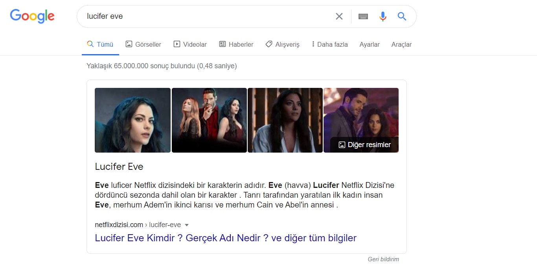Screen dimensions: 537x264
Task: Start voice search with microphone icon
Action: (x=383, y=16)
